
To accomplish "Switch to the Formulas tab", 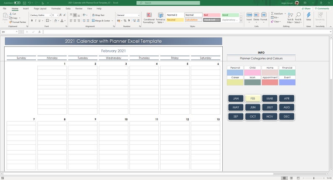I will (x=56, y=8).
